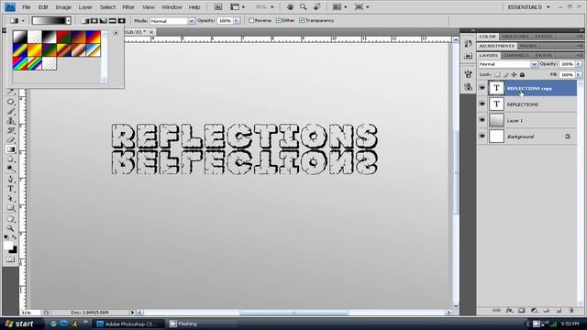Viewport: 587px width, 330px height.
Task: Select the Zoom tool in application bar
Action: pyautogui.click(x=304, y=7)
